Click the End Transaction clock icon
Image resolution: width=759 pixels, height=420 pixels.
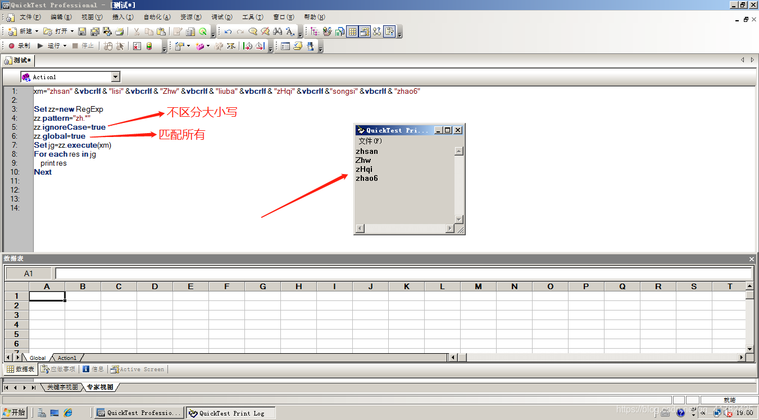[x=260, y=45]
